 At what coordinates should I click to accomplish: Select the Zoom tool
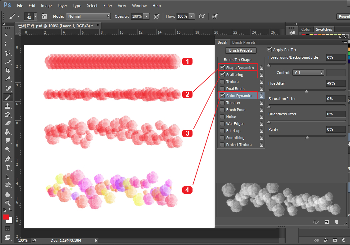click(x=8, y=203)
